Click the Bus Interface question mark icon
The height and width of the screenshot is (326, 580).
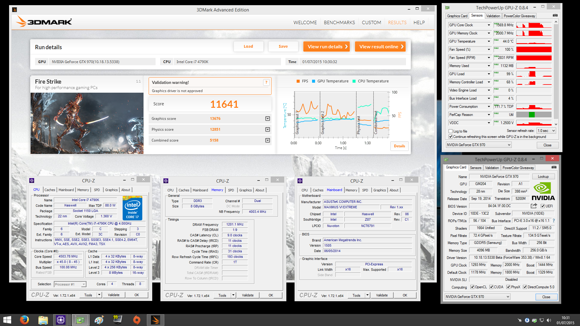click(x=554, y=221)
